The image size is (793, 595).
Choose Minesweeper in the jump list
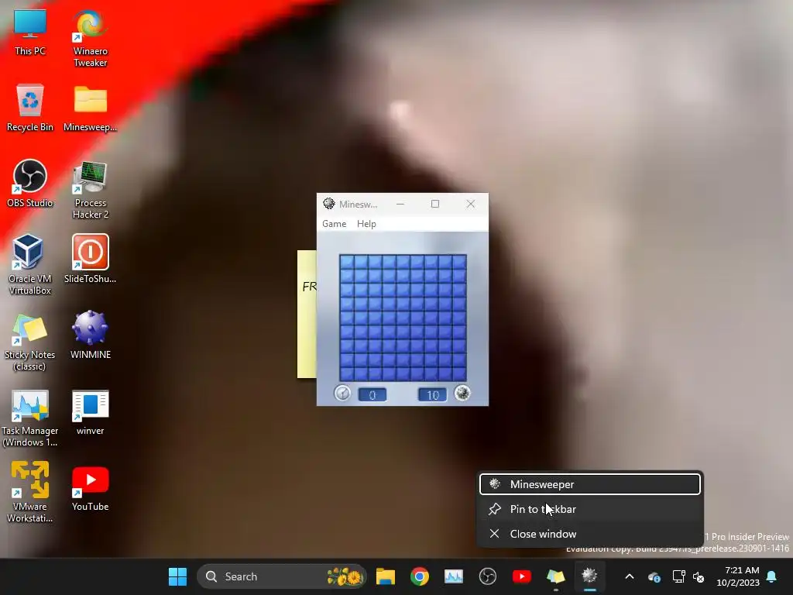click(589, 484)
